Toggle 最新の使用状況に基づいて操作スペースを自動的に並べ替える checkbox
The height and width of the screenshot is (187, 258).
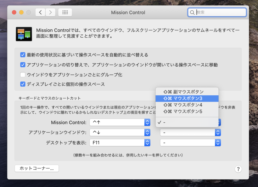[23, 55]
